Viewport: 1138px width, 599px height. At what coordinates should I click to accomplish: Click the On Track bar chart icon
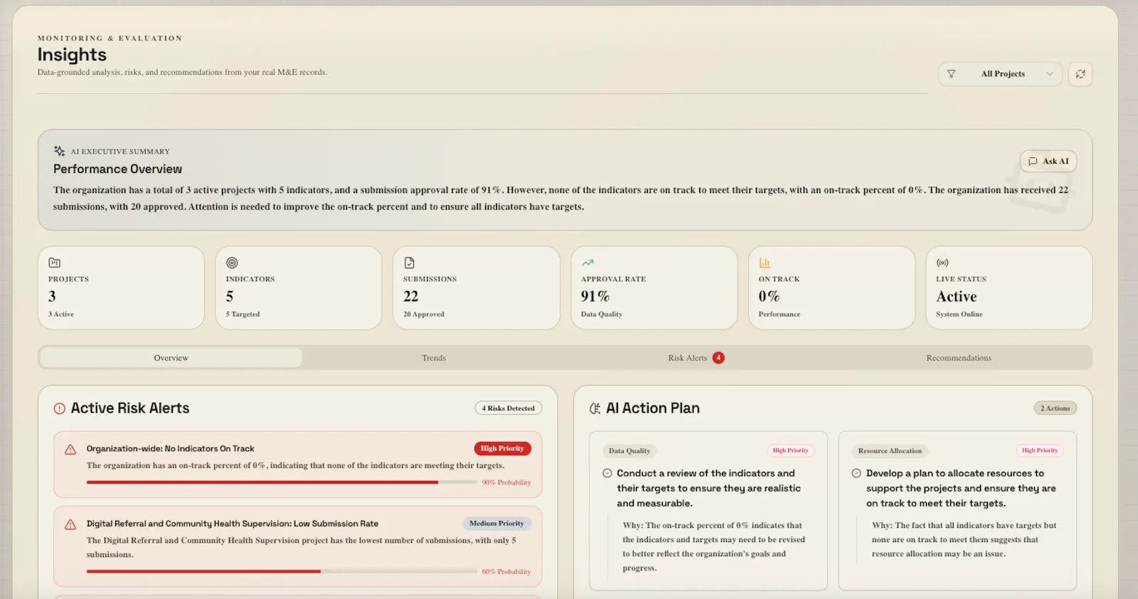[765, 263]
